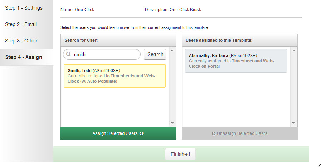This screenshot has width=321, height=167.
Task: Focus the user search text field
Action: click(x=102, y=54)
